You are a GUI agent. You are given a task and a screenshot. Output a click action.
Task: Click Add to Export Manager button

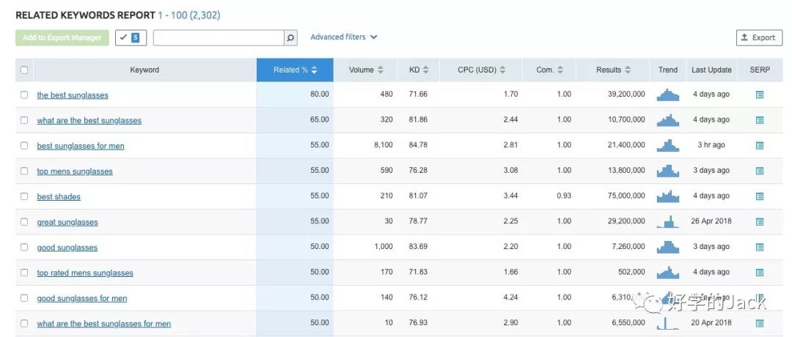pos(62,38)
